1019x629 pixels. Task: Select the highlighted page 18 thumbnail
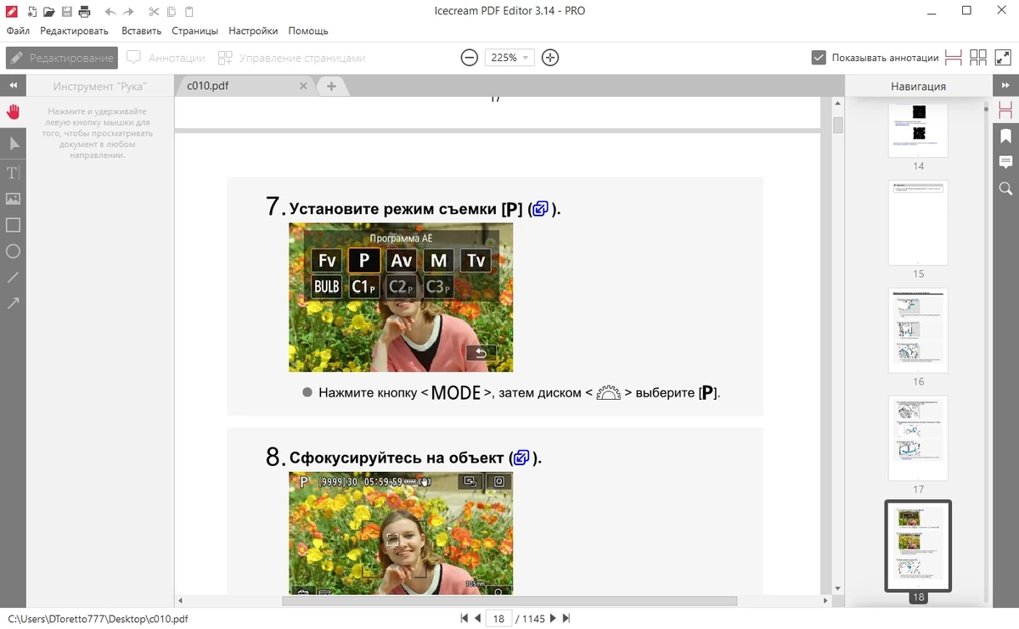[x=918, y=546]
